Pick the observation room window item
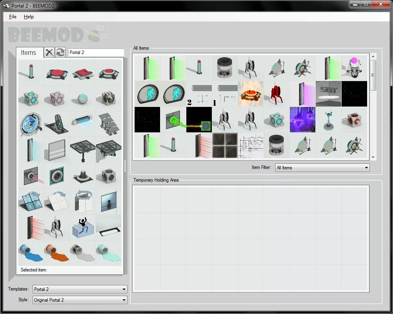The width and height of the screenshot is (393, 314). pyautogui.click(x=109, y=202)
